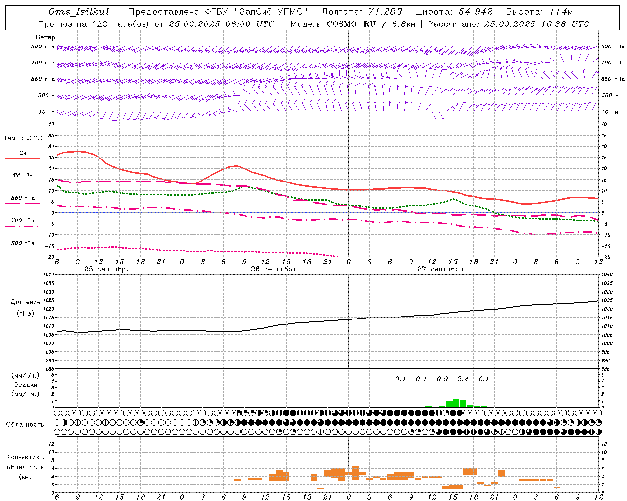Click the Тем-ра(°C) temperature axis title
627x501 pixels.
click(23, 138)
